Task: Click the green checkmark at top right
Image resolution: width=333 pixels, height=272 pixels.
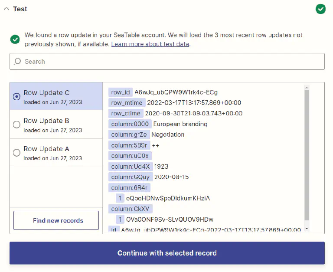Action: click(320, 9)
